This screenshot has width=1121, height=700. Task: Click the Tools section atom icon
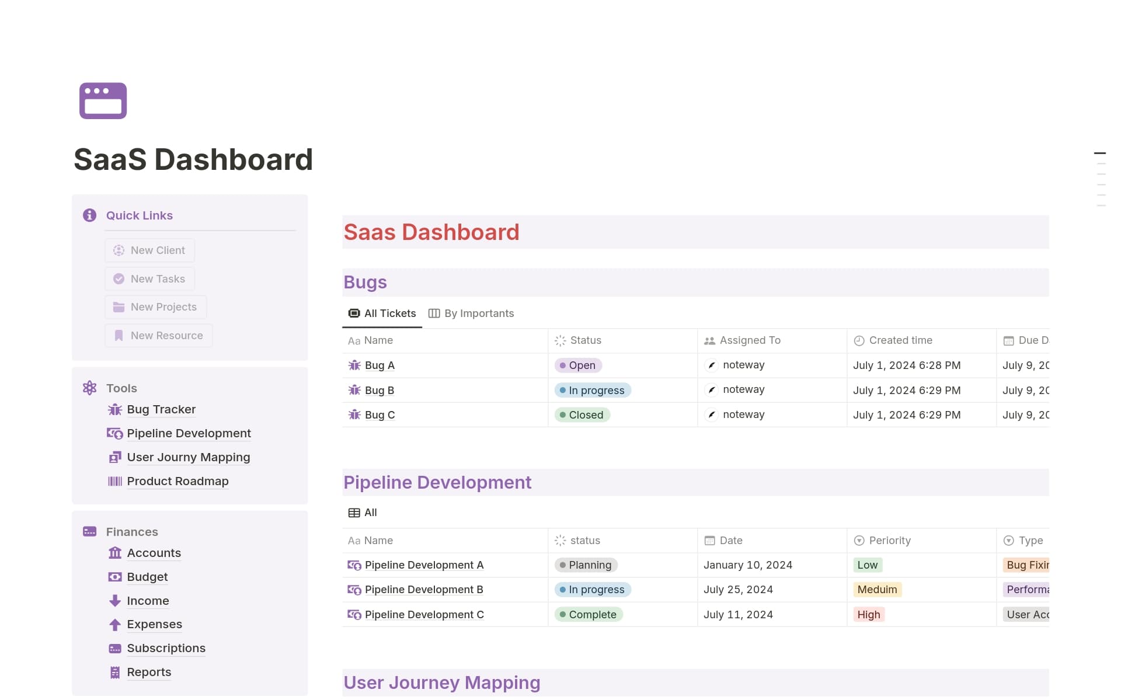click(89, 388)
